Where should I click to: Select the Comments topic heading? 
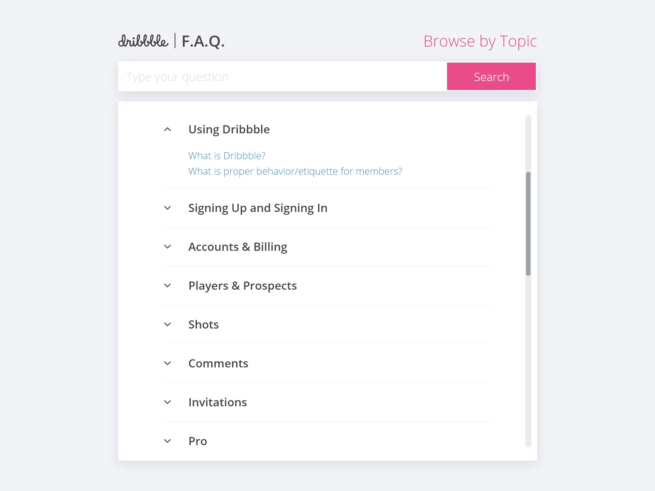pyautogui.click(x=218, y=363)
